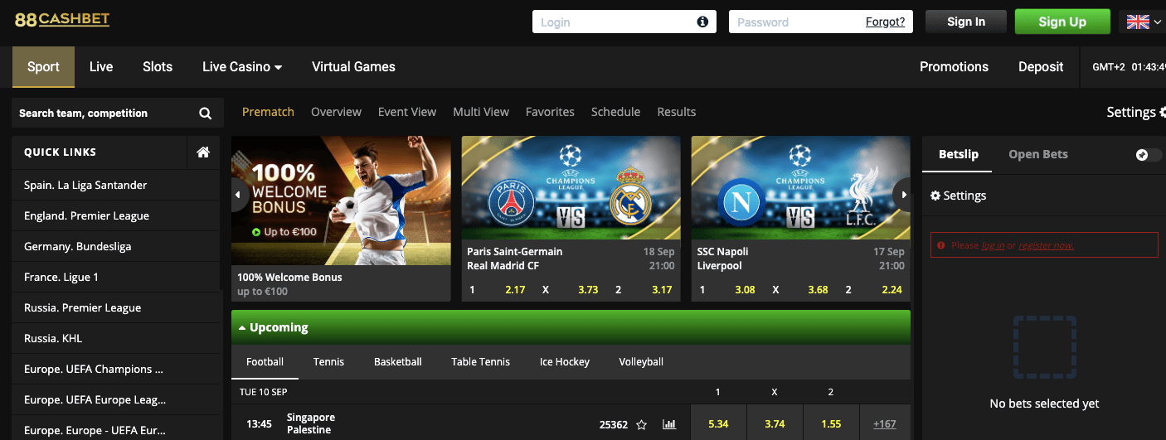Click the gear icon next to top Settings
Screen dimensions: 1166x440
(x=1163, y=112)
